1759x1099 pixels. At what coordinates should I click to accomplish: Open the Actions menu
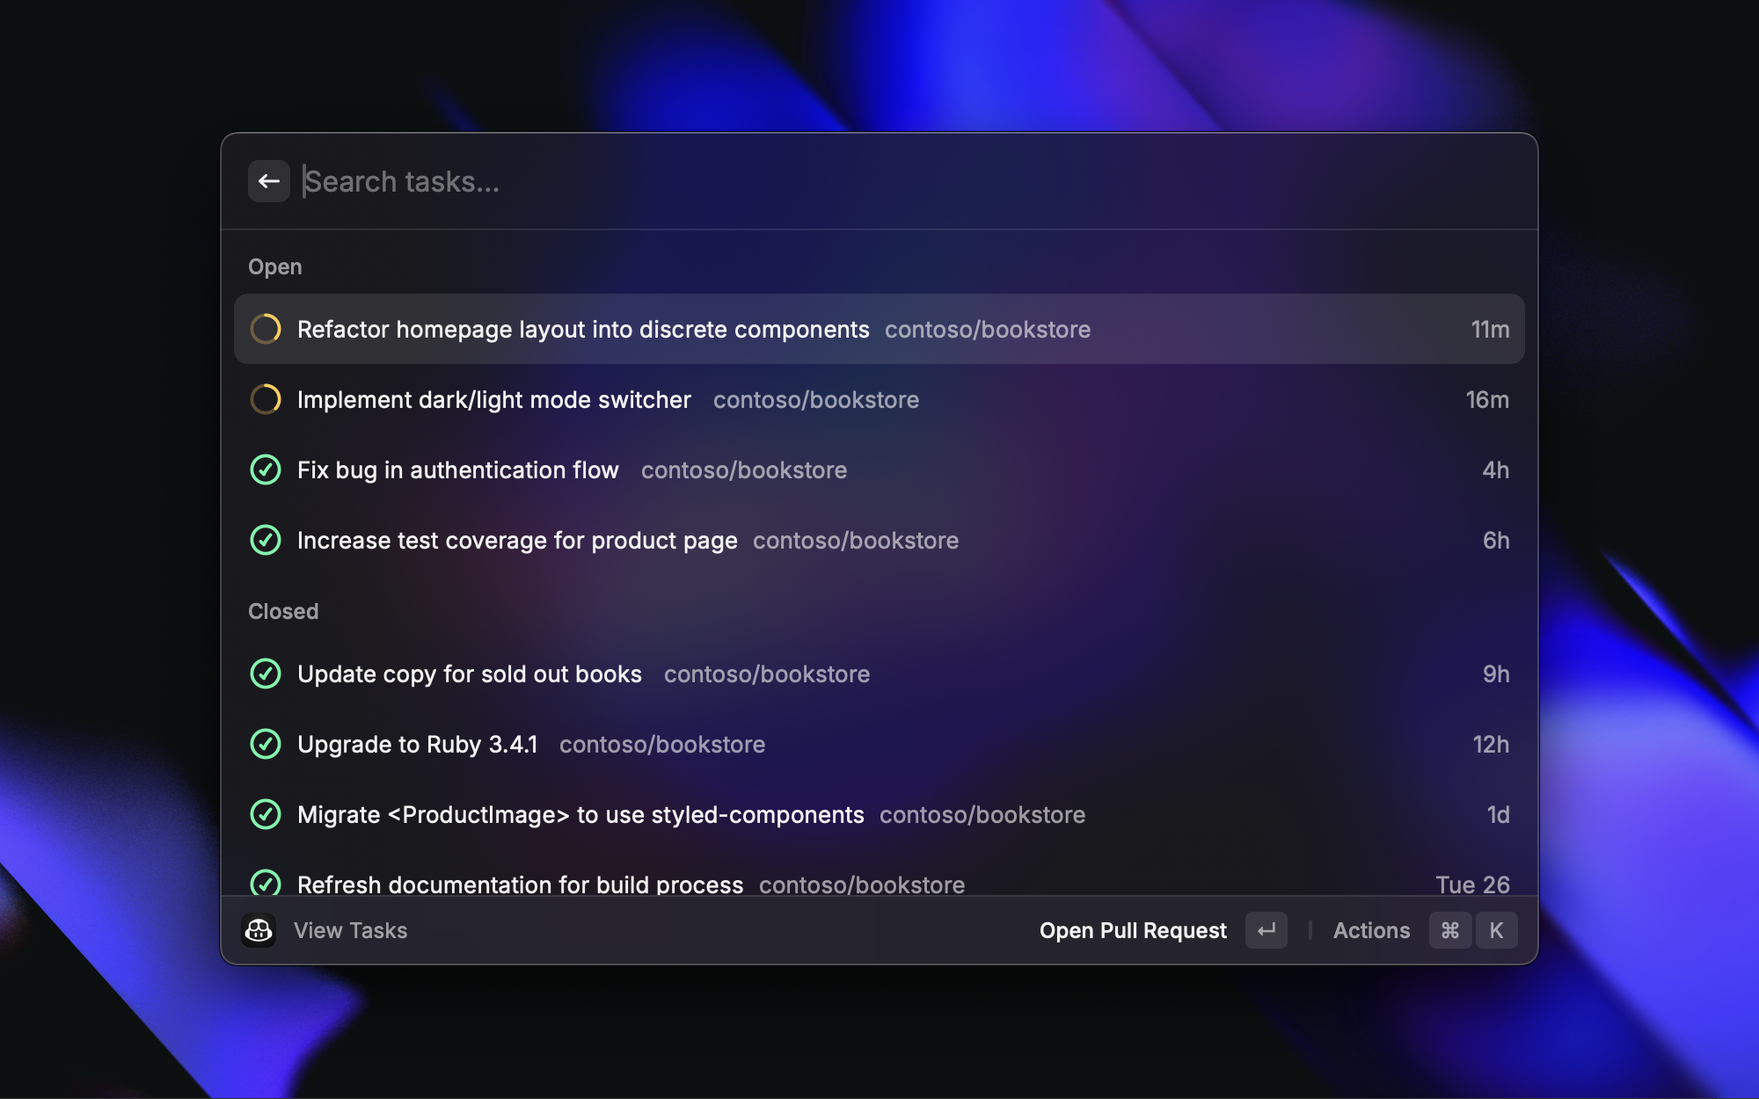click(1371, 930)
